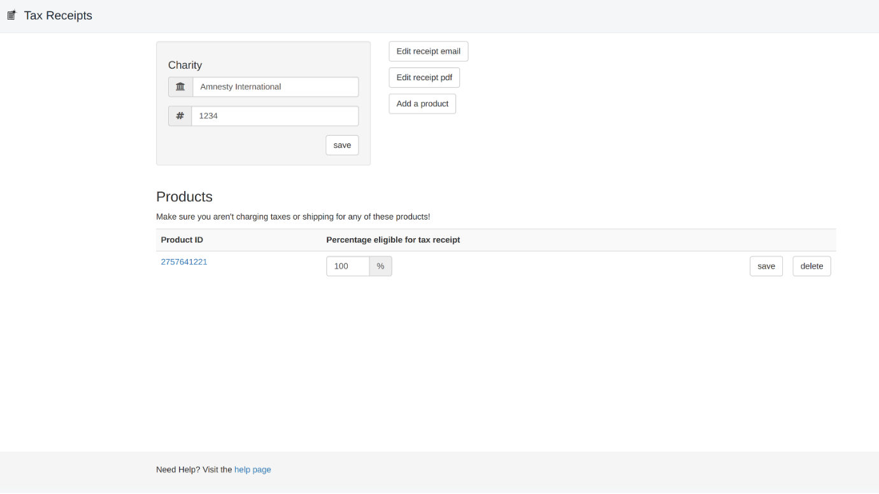This screenshot has width=879, height=494.
Task: Click the Charity panel heading
Action: pyautogui.click(x=185, y=65)
